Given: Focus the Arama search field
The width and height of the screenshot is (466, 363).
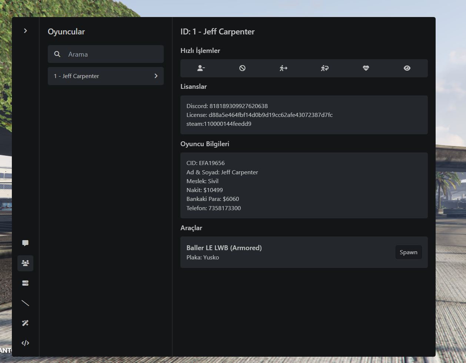Looking at the screenshot, I should coord(106,54).
